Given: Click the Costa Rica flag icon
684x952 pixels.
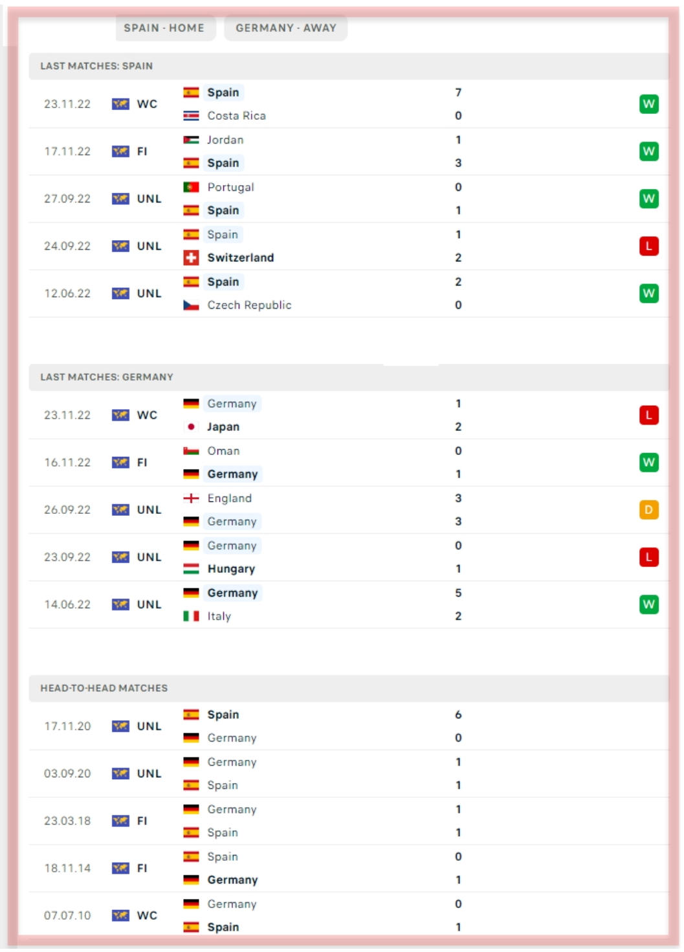Looking at the screenshot, I should coord(191,116).
